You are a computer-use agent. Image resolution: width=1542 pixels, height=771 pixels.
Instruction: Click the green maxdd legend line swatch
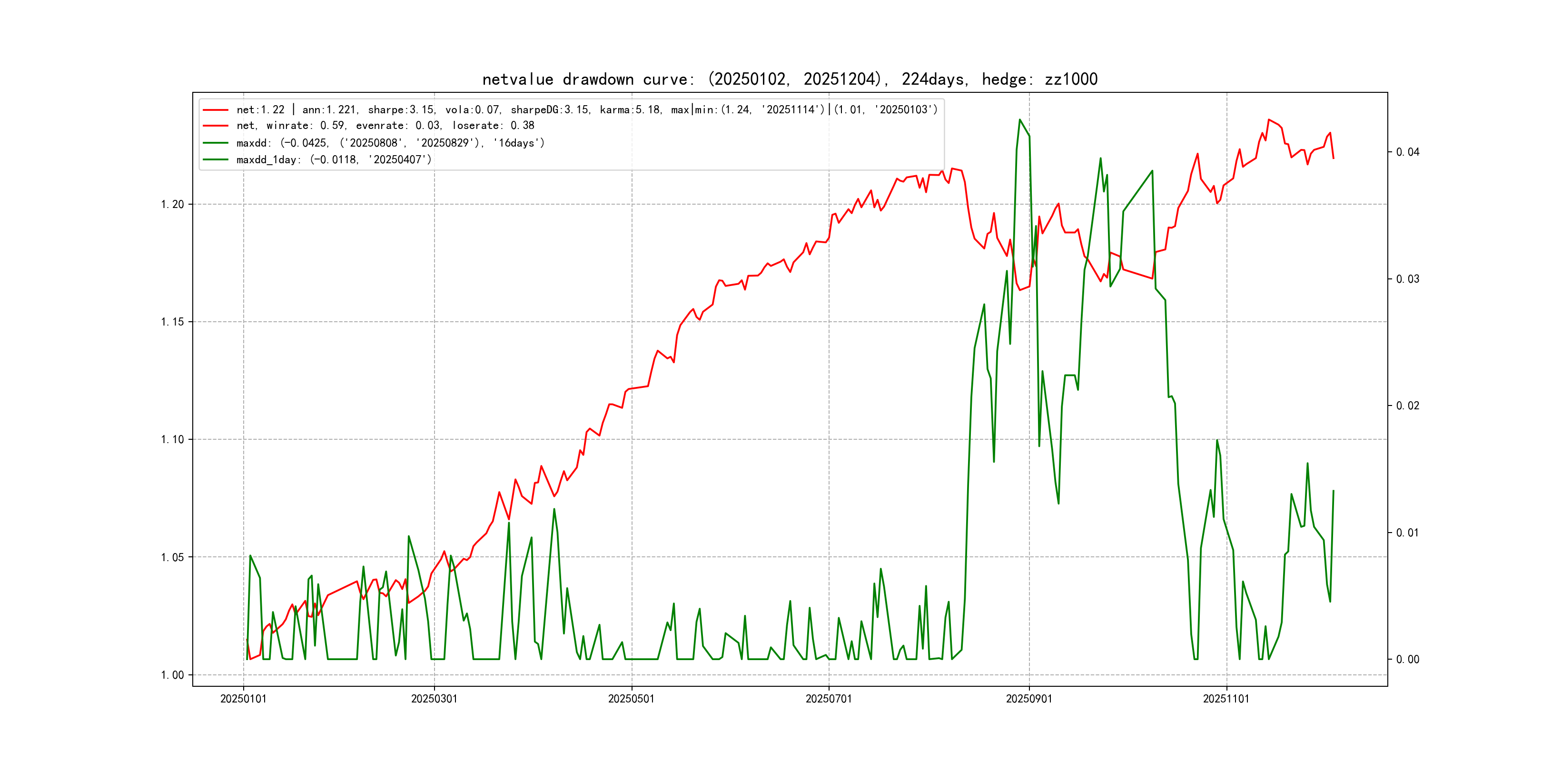(x=216, y=143)
